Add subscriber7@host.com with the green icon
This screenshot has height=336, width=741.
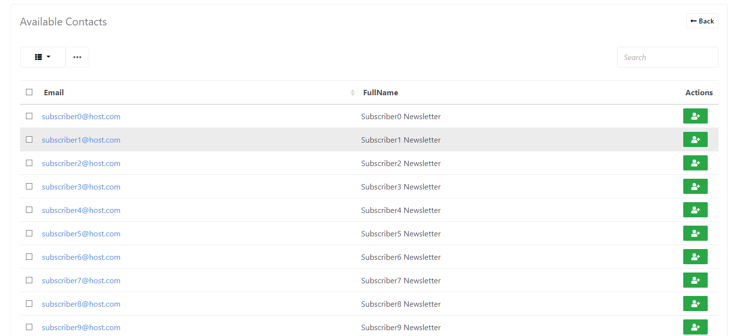(x=695, y=280)
